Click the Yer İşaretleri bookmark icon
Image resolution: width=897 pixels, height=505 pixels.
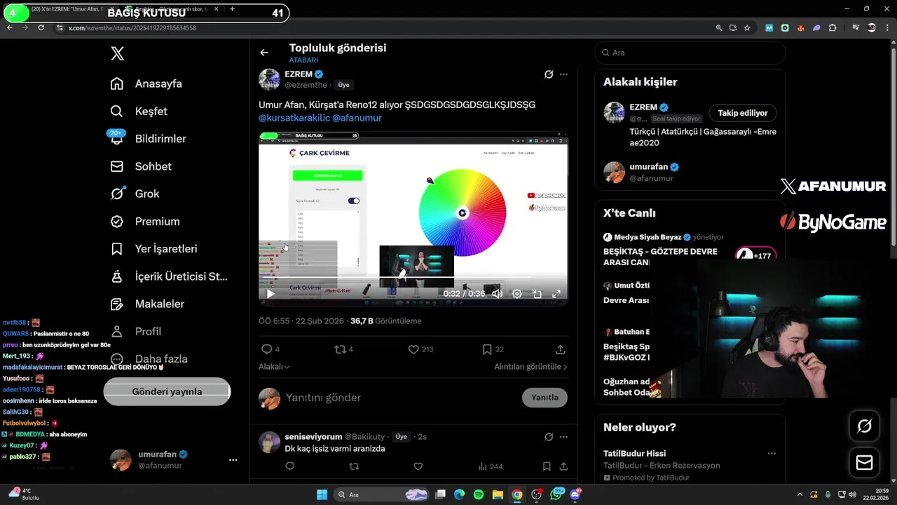pyautogui.click(x=117, y=249)
